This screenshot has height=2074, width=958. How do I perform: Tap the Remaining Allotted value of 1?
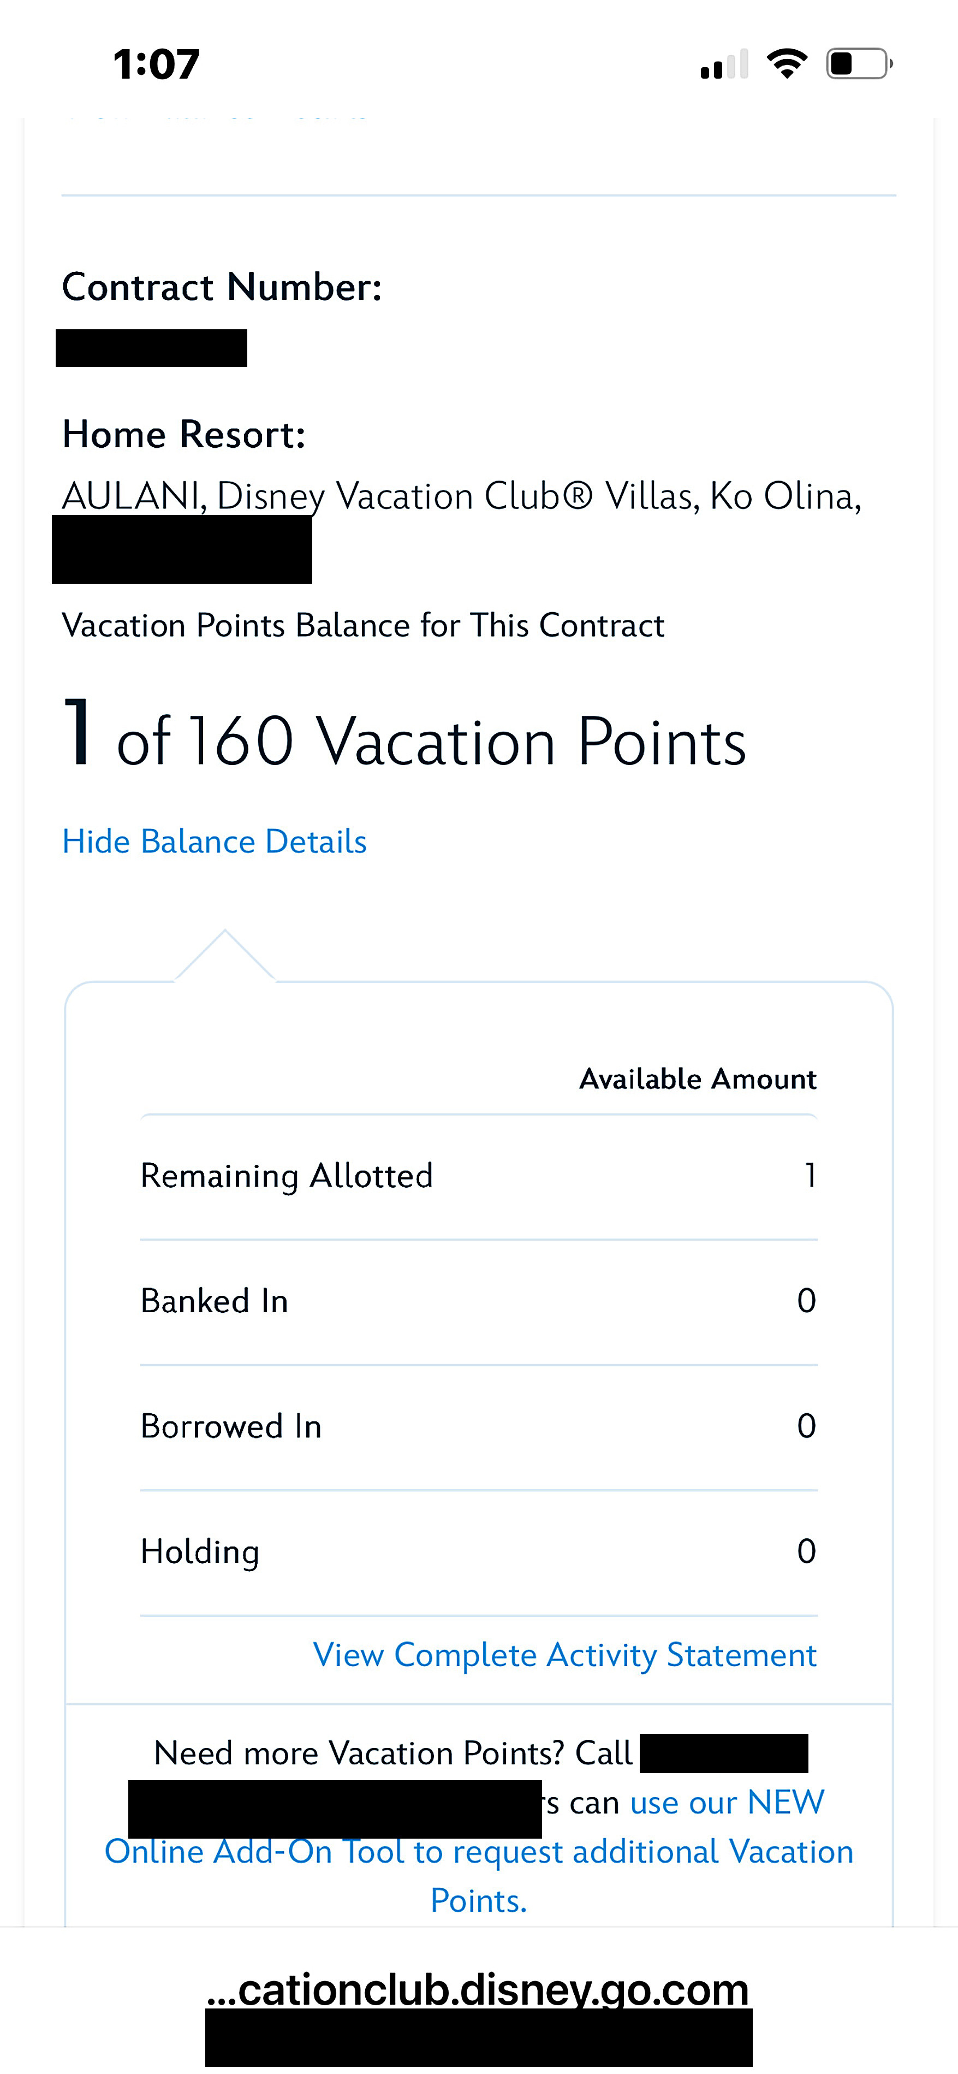[810, 1176]
